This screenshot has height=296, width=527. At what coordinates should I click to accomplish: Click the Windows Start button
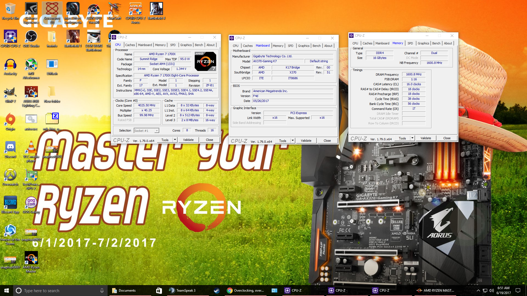[x=7, y=291]
